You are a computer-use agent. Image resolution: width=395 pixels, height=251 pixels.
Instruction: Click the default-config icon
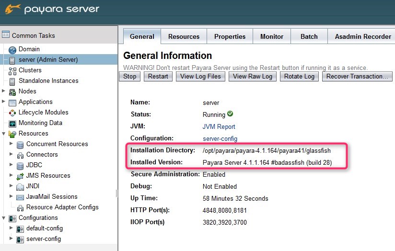[20, 229]
